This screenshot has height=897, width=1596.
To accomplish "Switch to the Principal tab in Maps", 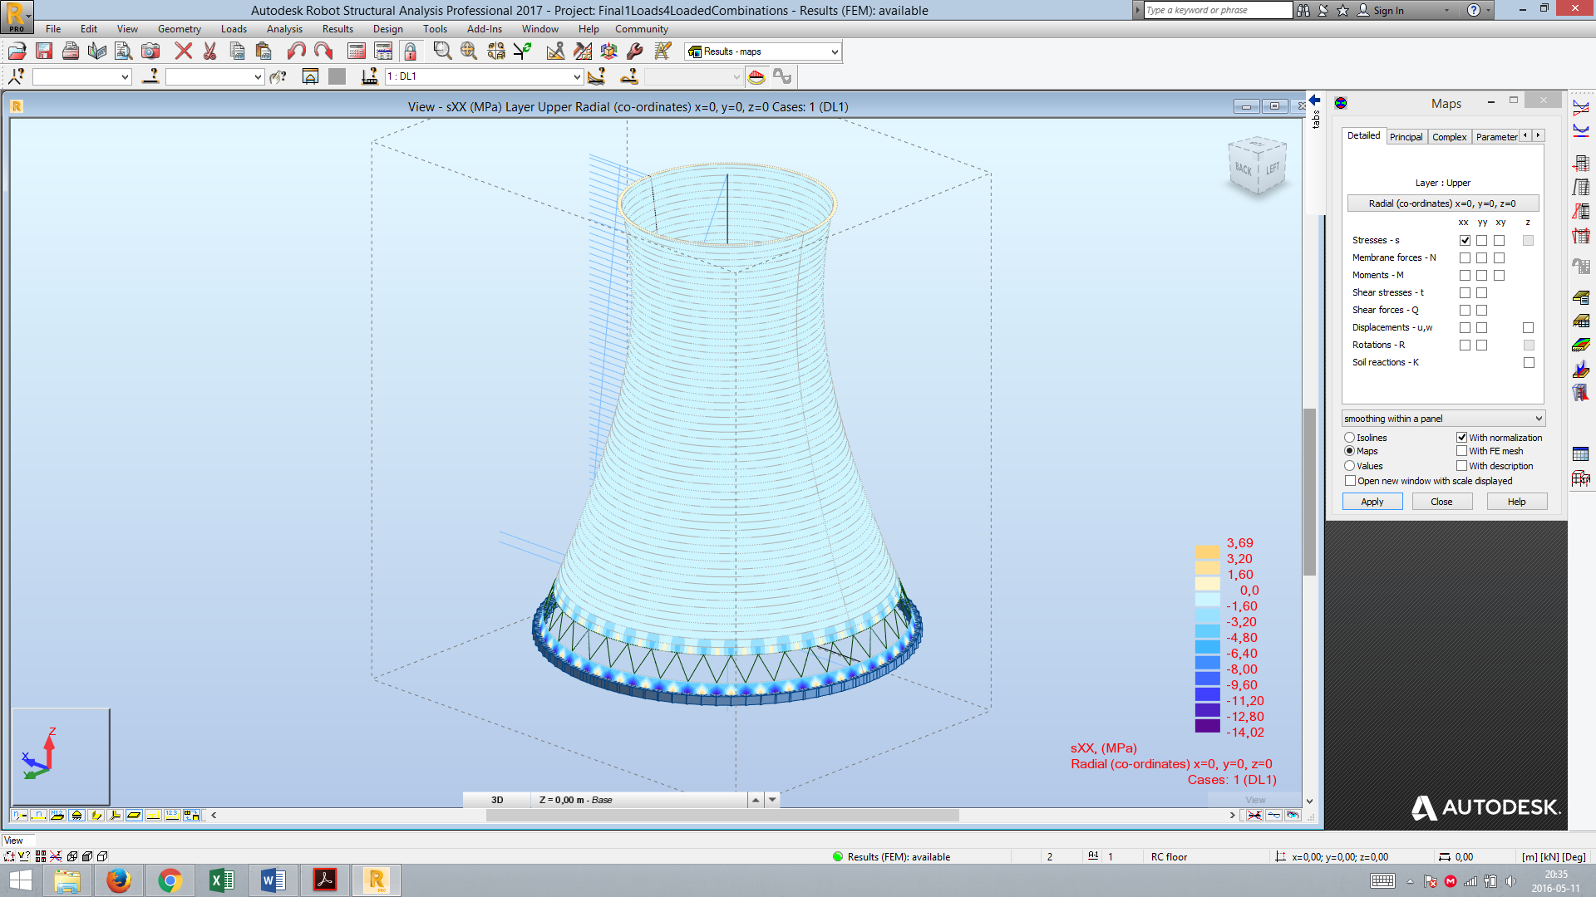I will coord(1406,136).
